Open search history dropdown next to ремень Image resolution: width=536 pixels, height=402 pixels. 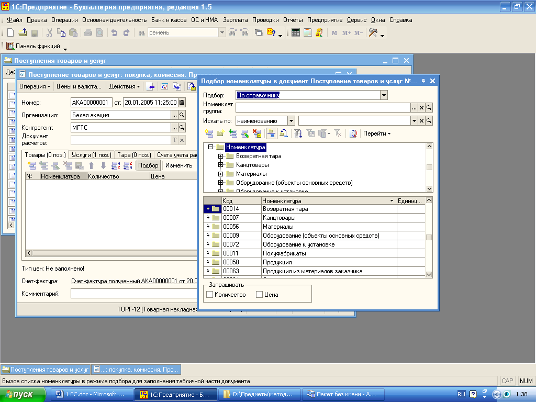click(222, 32)
